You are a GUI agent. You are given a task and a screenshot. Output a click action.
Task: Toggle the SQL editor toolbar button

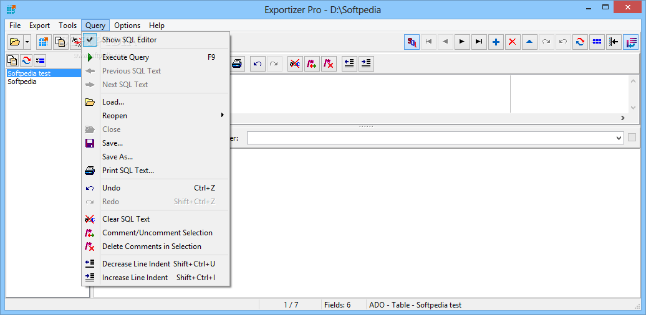tap(412, 42)
